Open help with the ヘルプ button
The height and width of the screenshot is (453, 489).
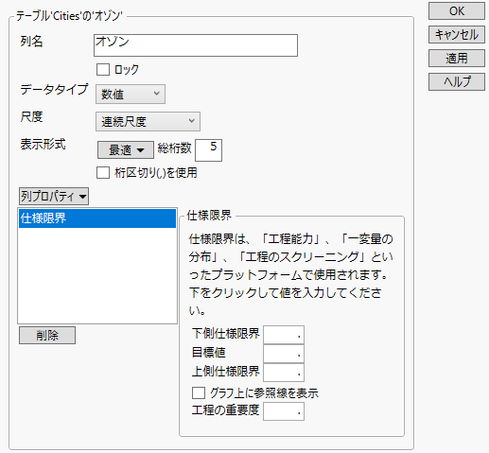pyautogui.click(x=456, y=81)
